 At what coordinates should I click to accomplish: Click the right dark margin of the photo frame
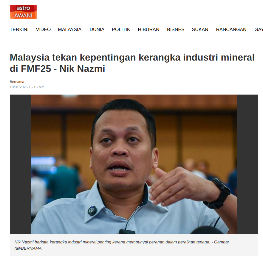[247, 164]
